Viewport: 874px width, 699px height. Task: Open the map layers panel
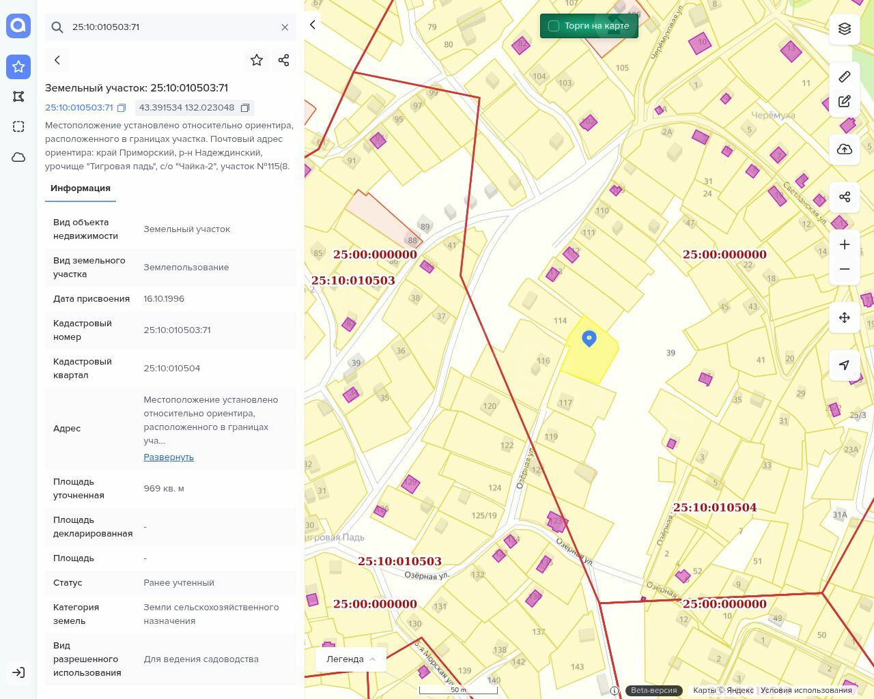(x=845, y=29)
